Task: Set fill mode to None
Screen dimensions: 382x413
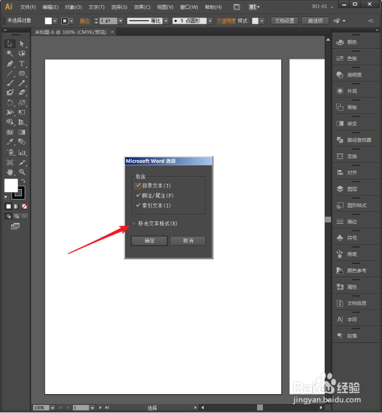Action: pos(24,206)
